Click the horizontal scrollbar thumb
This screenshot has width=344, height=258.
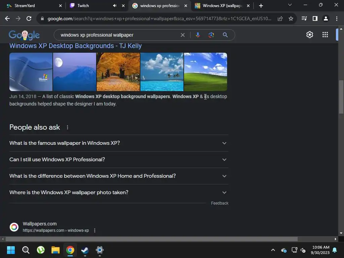[152, 239]
